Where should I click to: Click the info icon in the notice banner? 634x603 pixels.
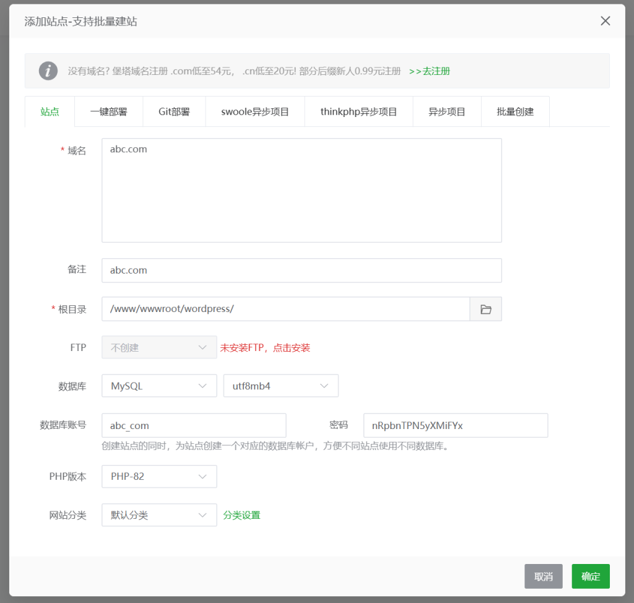coord(48,71)
